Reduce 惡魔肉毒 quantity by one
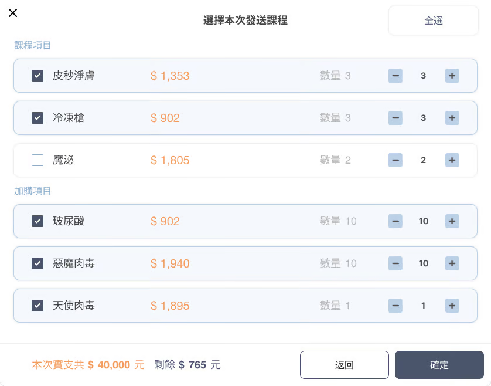Screen dimensions: 491x386 395,263
